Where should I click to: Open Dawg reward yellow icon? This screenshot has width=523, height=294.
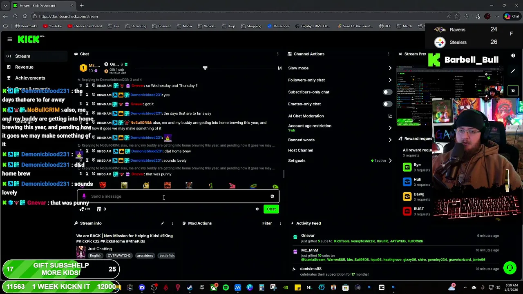tap(407, 196)
